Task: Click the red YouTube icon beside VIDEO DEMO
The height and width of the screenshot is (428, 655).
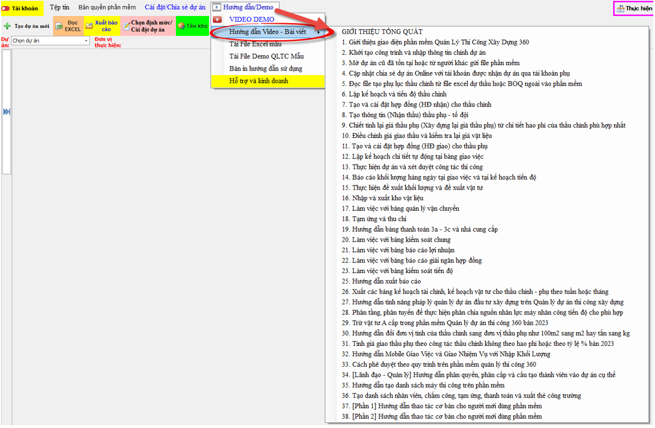Action: (217, 19)
